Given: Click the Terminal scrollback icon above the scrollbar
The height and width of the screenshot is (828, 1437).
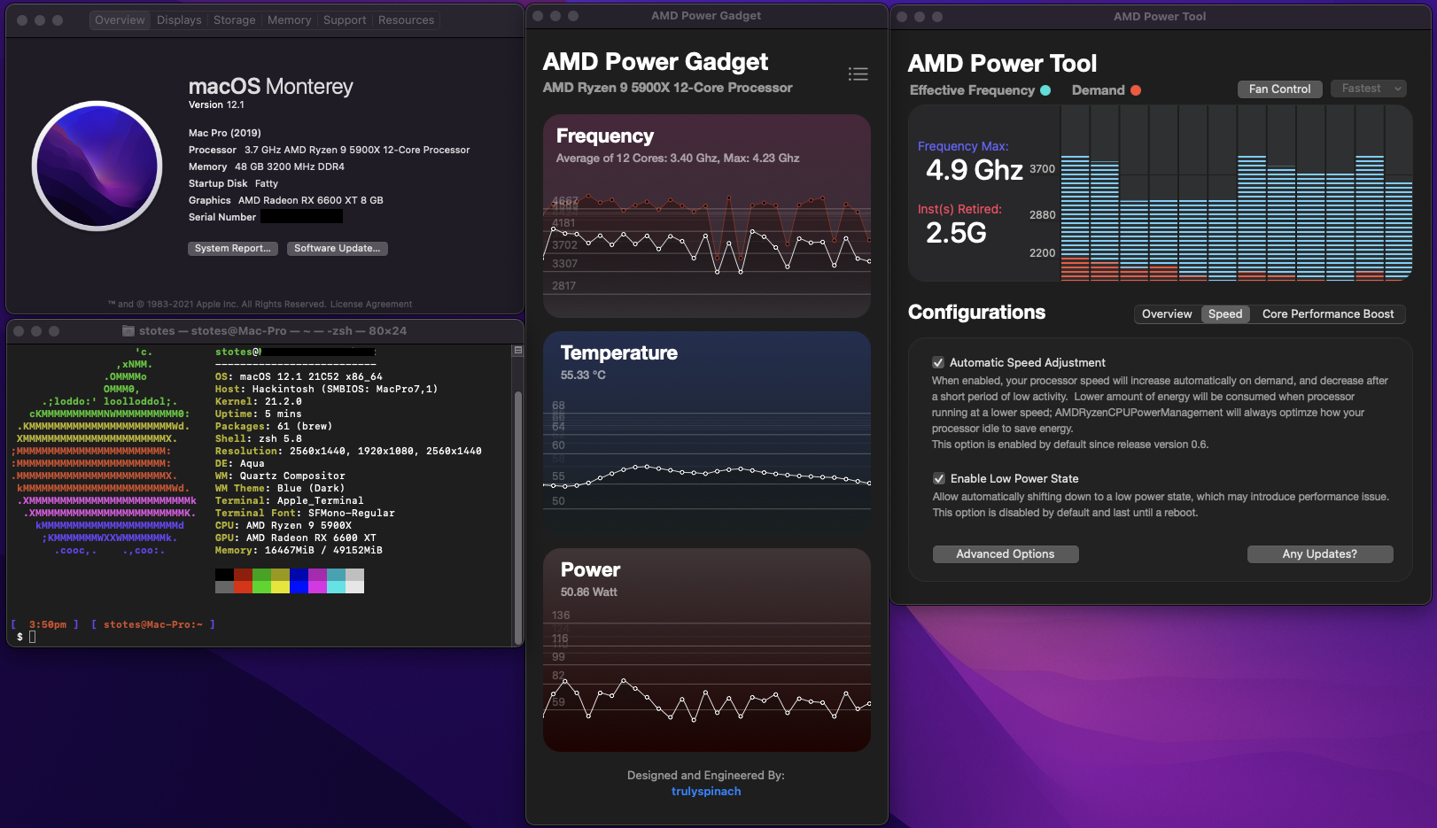Looking at the screenshot, I should [518, 351].
